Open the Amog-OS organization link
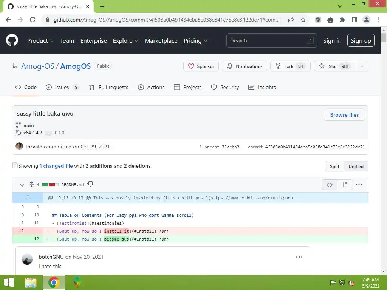The image size is (387, 290). [37, 66]
